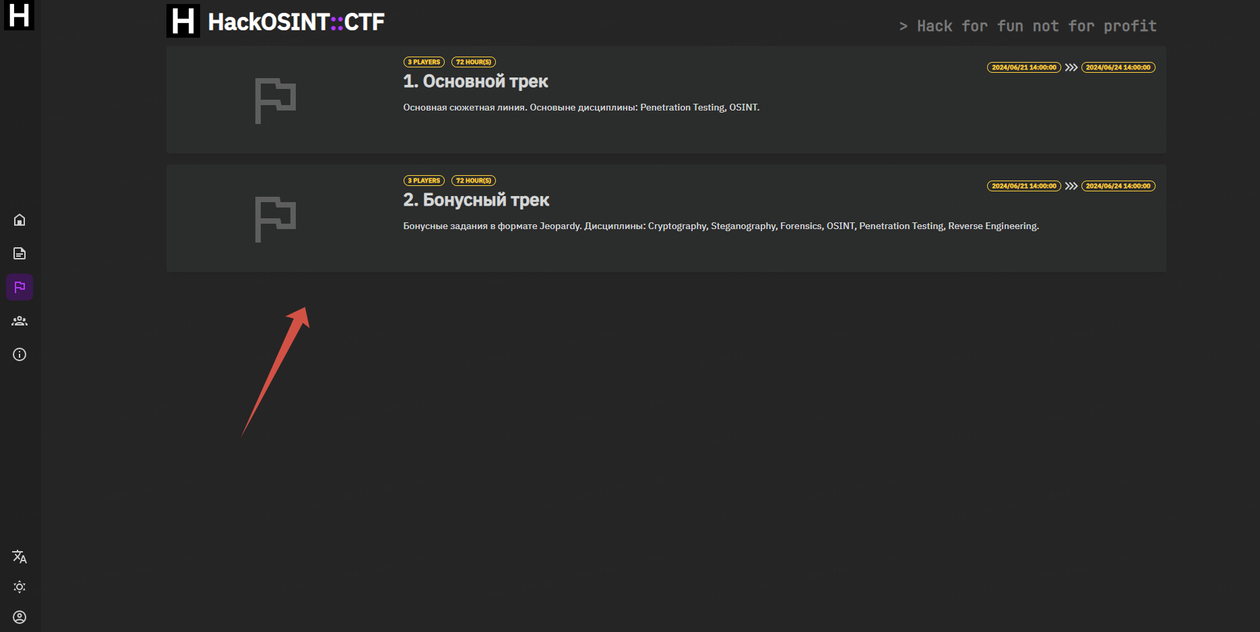Screen dimensions: 1260x632
Task: Select the flag games icon in sidebar
Action: click(x=20, y=287)
